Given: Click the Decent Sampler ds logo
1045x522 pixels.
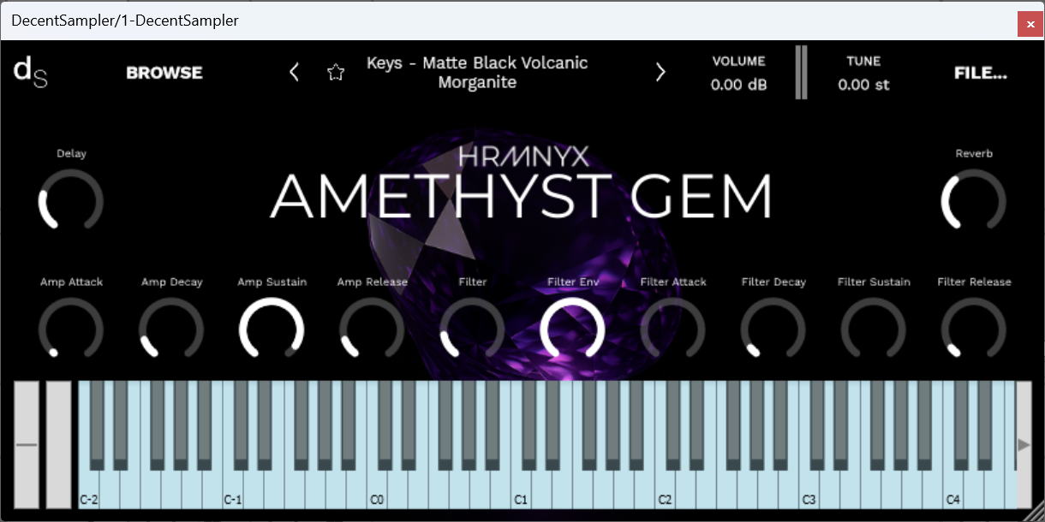Looking at the screenshot, I should click(x=31, y=72).
